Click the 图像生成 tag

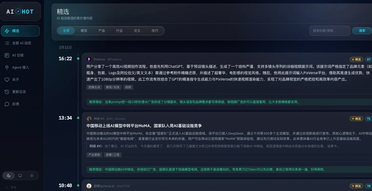94,87
